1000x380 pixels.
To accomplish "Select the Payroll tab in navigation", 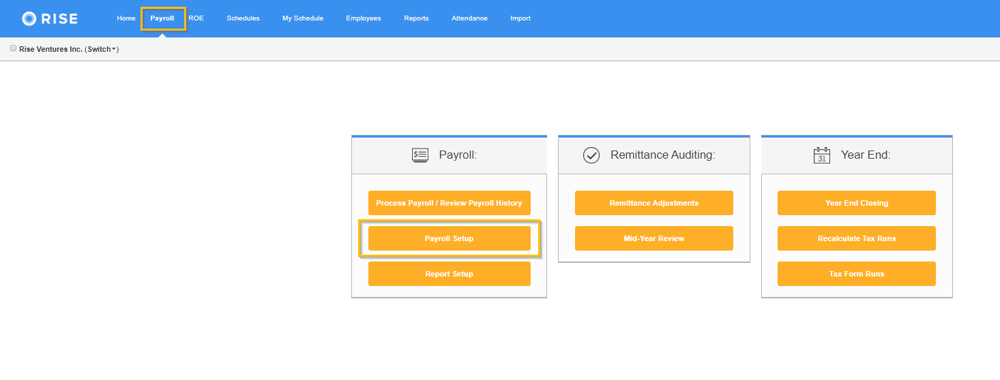I will click(x=162, y=18).
